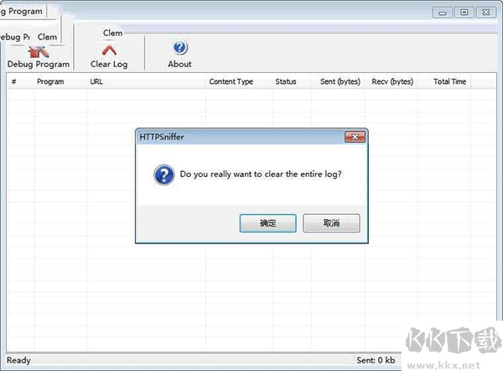Click the Debug Program toolbar icon
The image size is (503, 371).
click(39, 51)
